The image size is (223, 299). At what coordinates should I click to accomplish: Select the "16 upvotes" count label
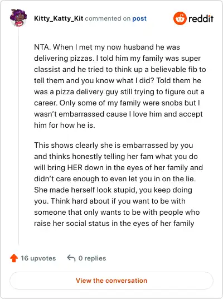pos(38,258)
